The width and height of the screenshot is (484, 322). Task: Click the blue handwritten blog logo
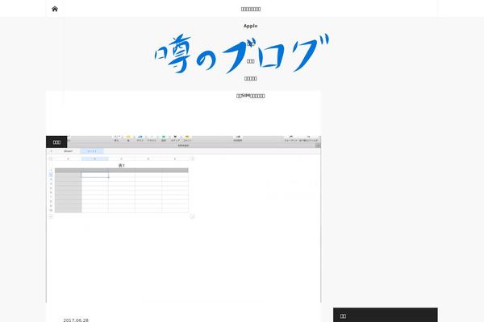click(x=242, y=54)
